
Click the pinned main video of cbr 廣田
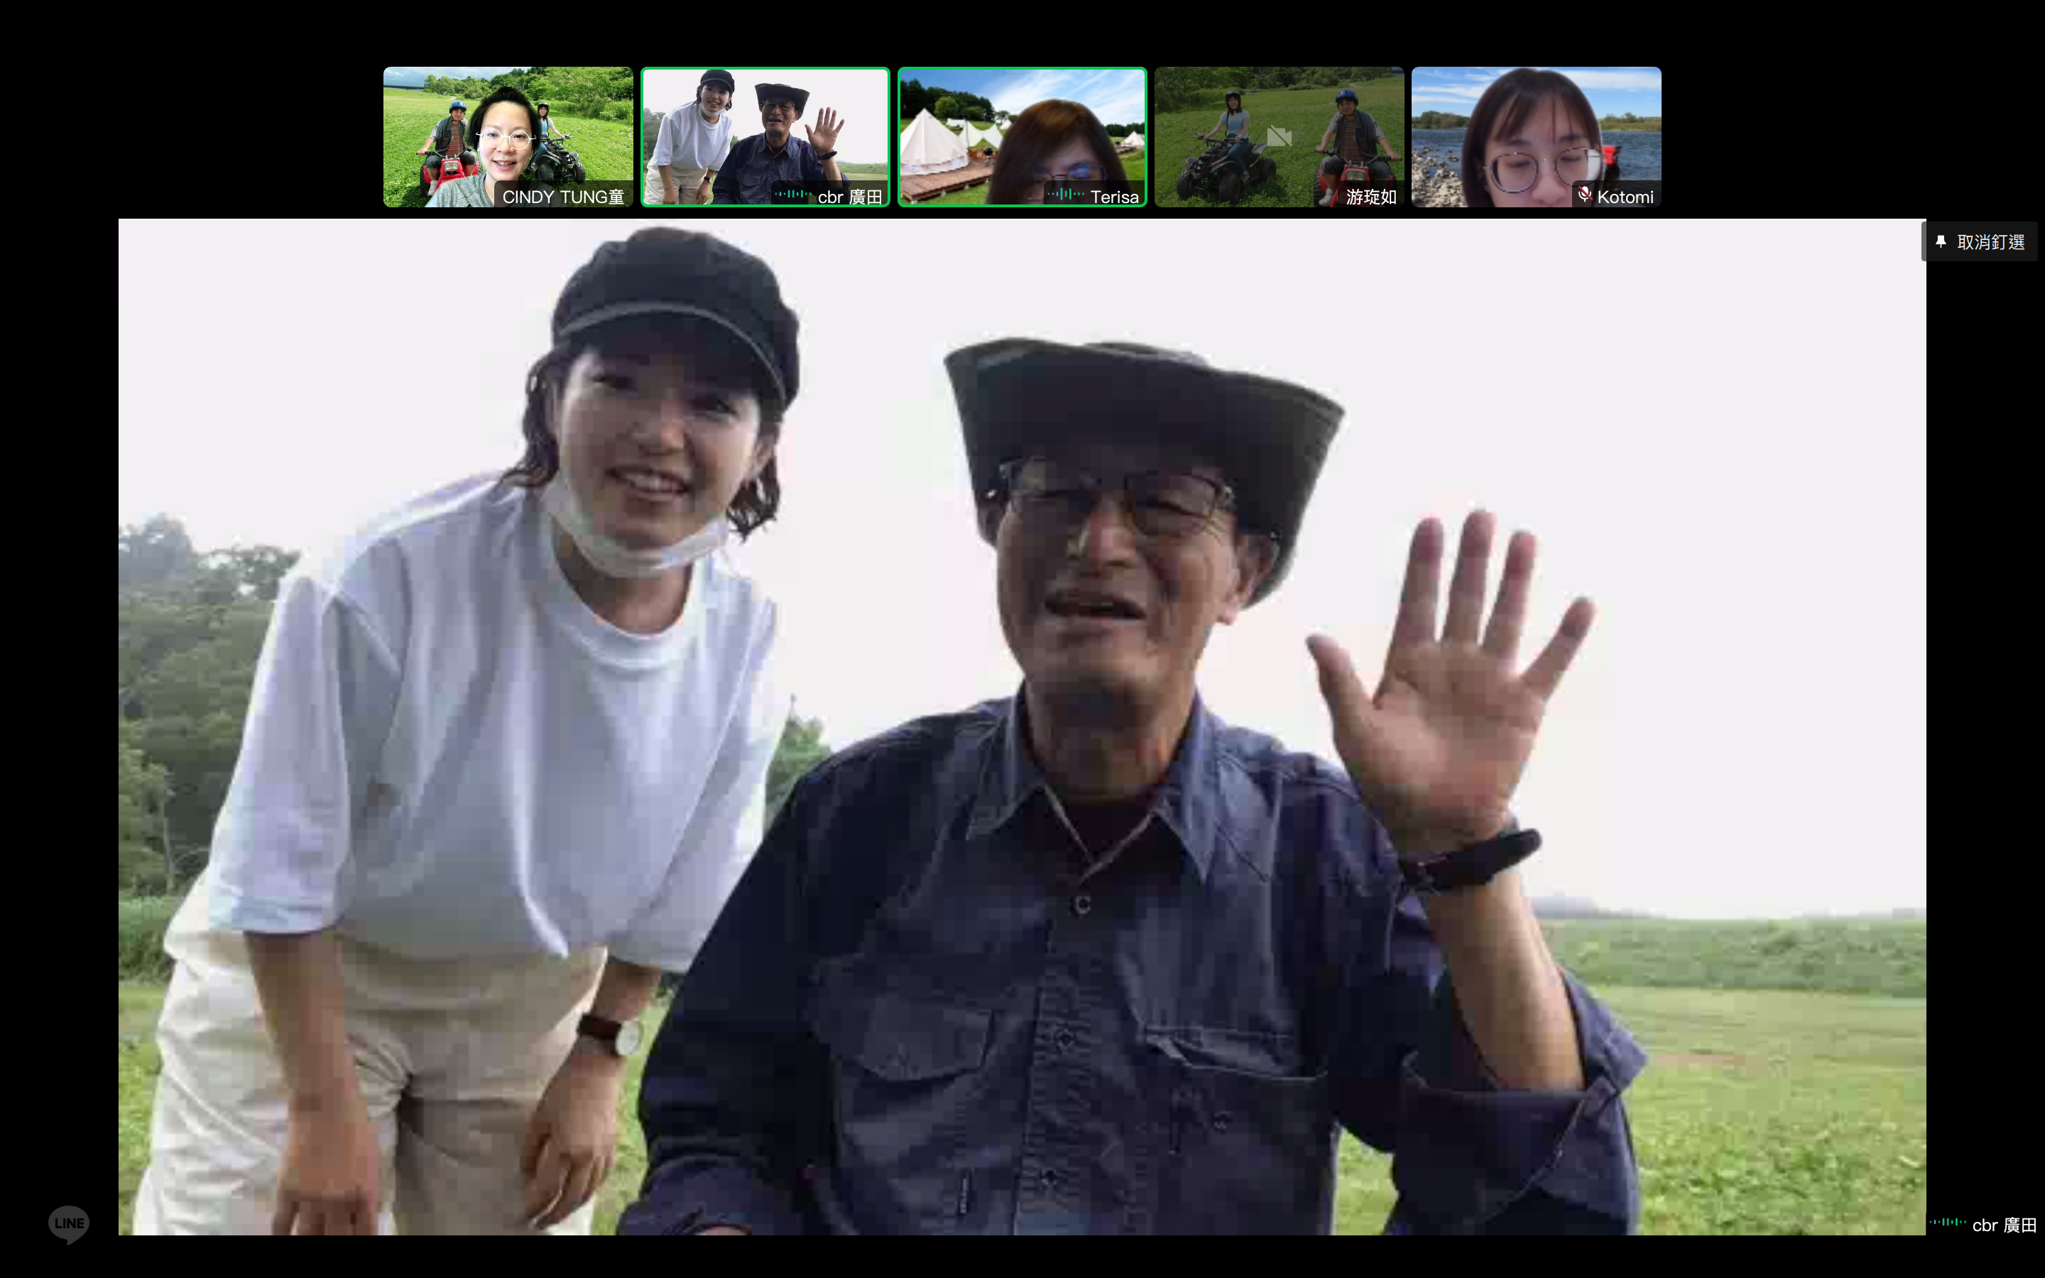pyautogui.click(x=1022, y=727)
